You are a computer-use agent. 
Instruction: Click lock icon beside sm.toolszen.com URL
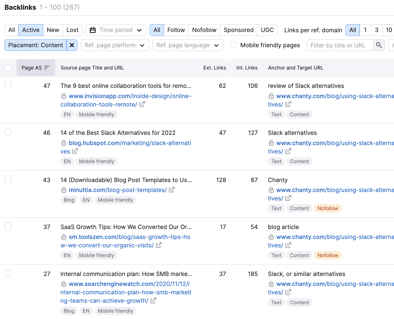(x=64, y=237)
